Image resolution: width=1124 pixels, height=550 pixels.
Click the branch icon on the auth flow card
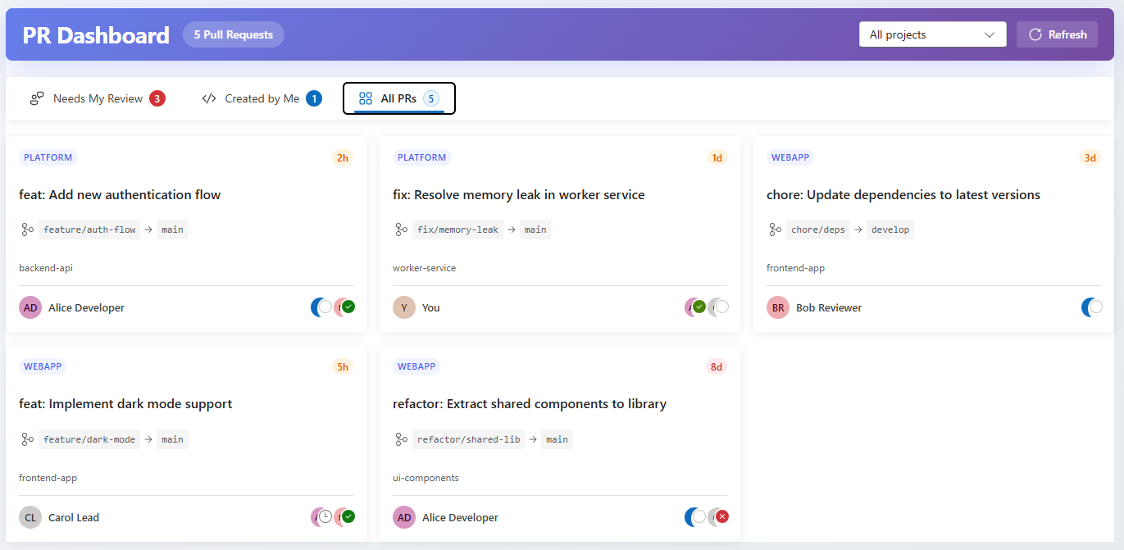(x=27, y=230)
